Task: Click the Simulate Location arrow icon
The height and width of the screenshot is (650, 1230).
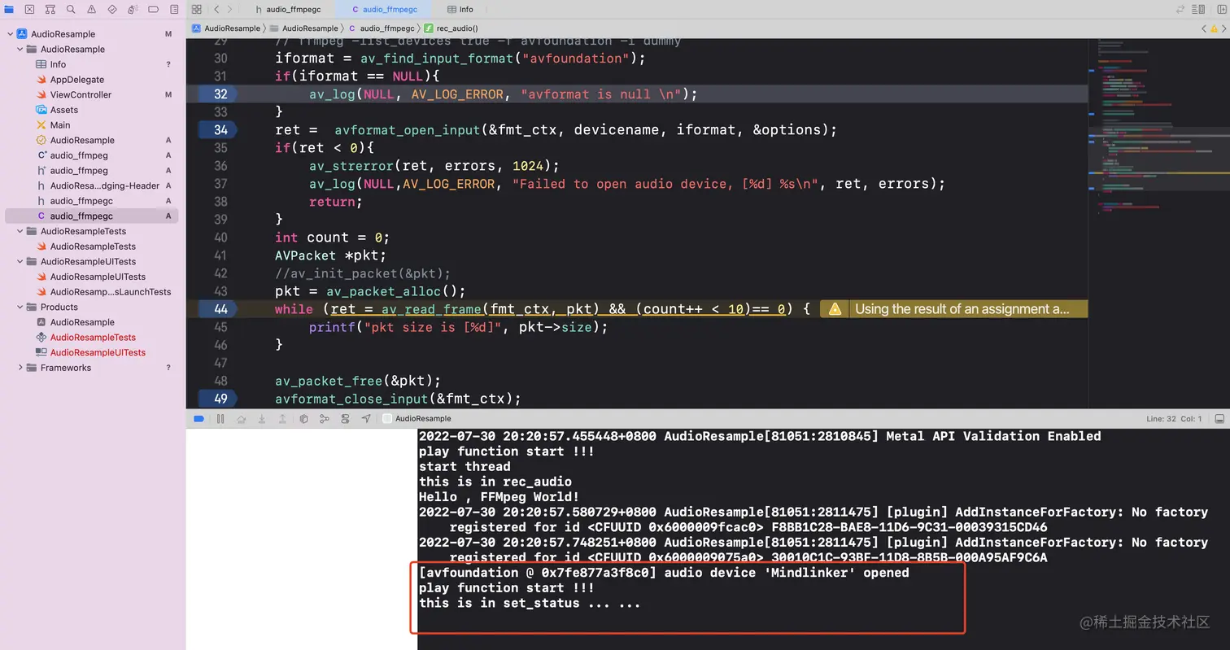Action: (366, 419)
